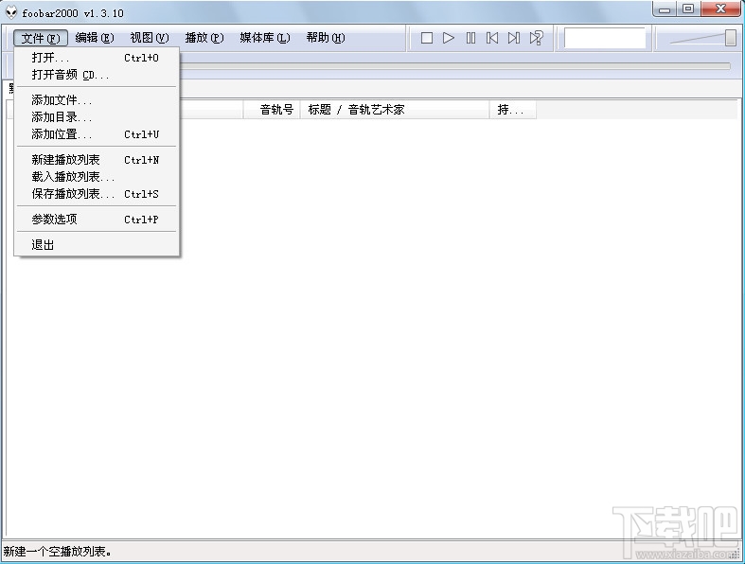Select 添加目录... menu entry

click(x=97, y=117)
